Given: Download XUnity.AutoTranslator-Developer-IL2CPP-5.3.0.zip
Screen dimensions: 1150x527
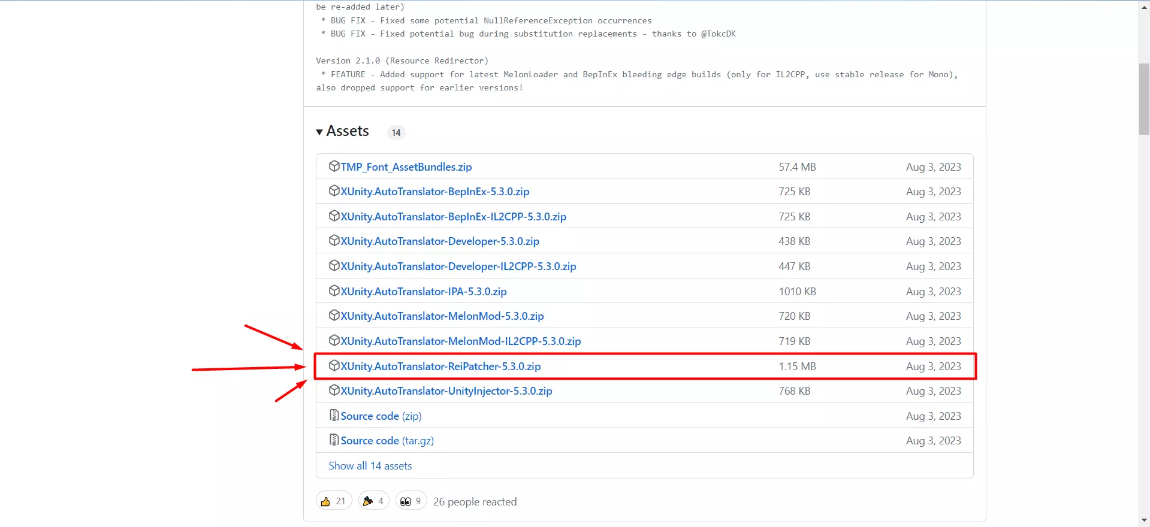Looking at the screenshot, I should pos(458,266).
